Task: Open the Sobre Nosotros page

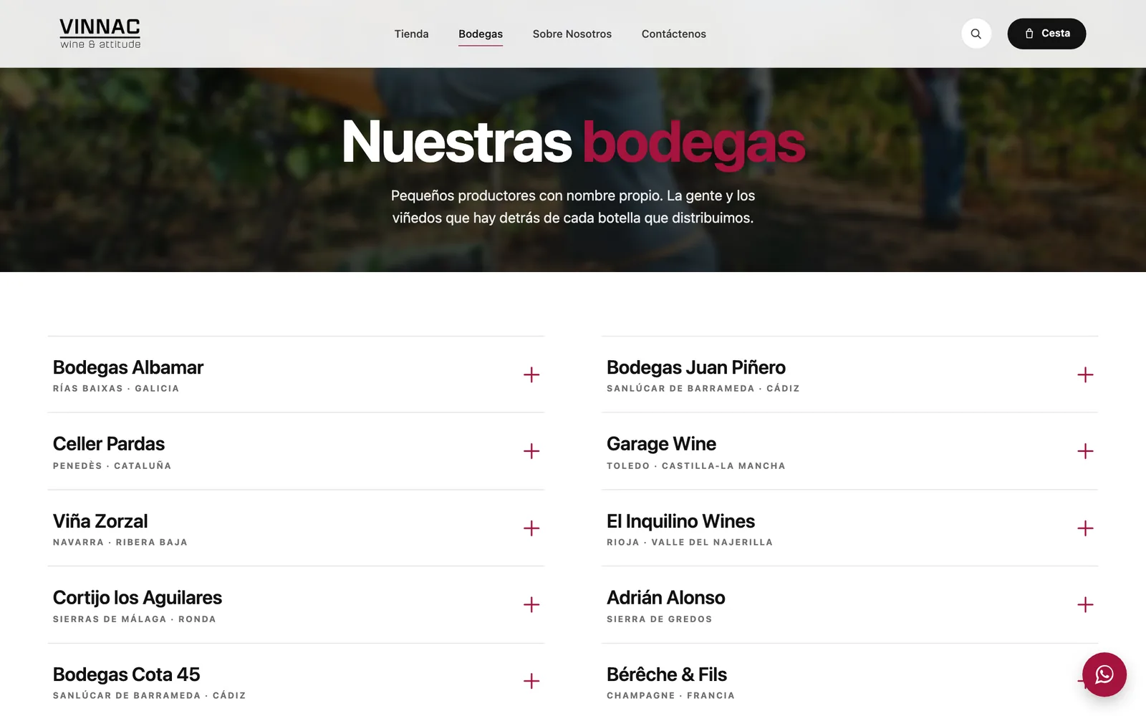Action: tap(572, 34)
